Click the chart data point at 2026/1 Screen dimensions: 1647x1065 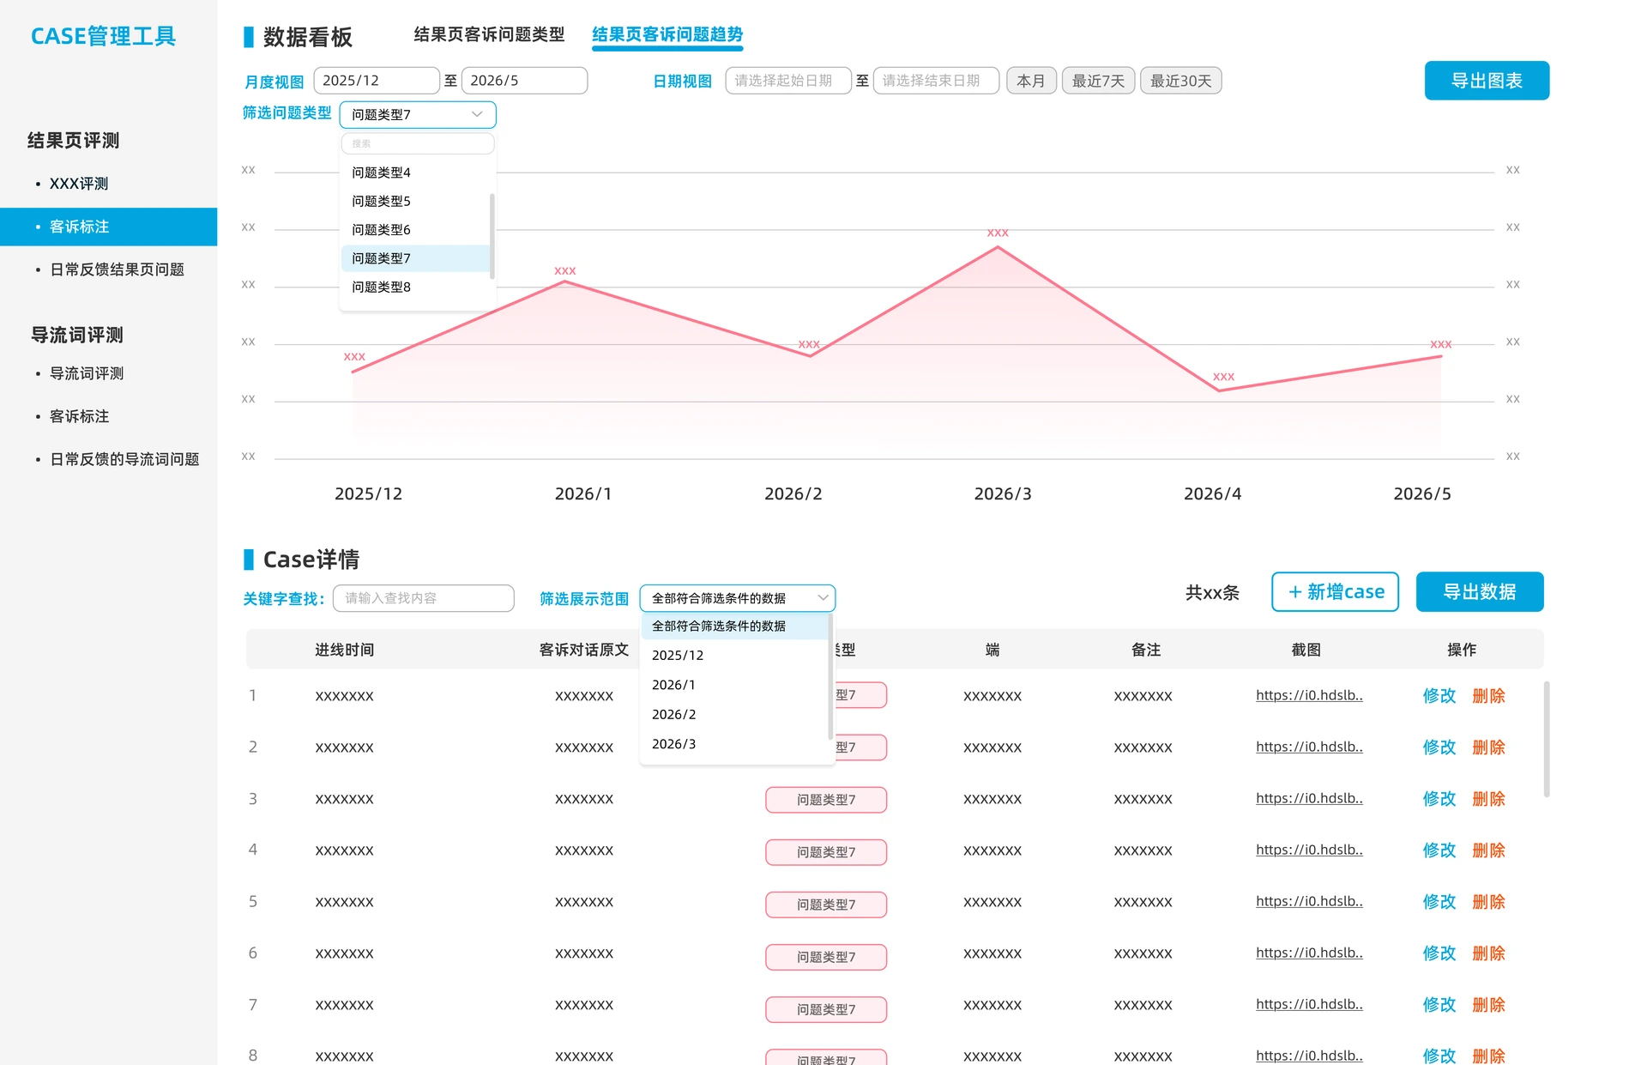(565, 281)
